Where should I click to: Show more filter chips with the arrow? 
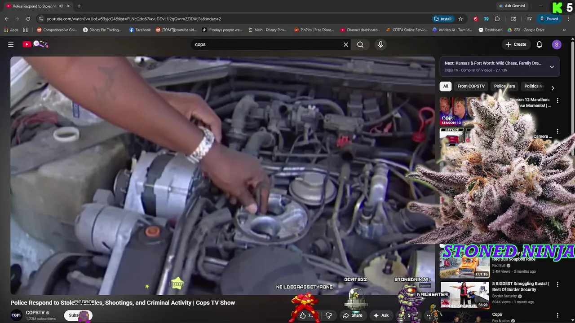(553, 88)
